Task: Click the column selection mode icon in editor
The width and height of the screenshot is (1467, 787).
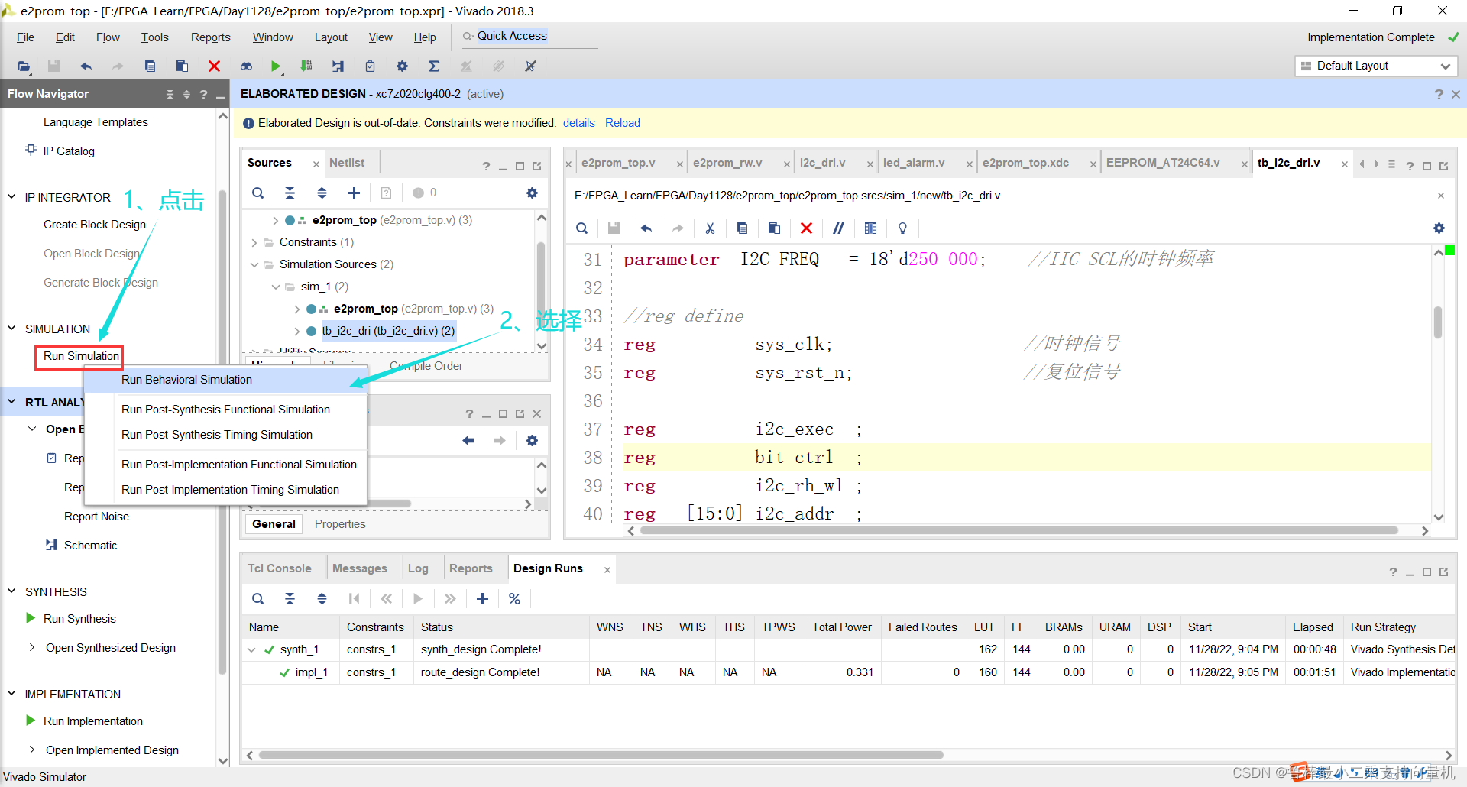Action: click(870, 228)
